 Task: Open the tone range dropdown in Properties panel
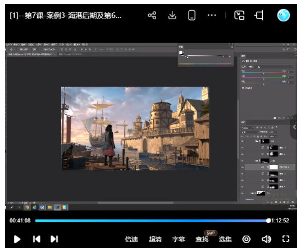point(271,66)
